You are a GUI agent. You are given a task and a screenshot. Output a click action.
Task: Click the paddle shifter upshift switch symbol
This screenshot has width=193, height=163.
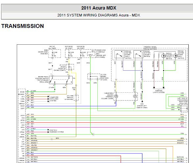coord(138,54)
